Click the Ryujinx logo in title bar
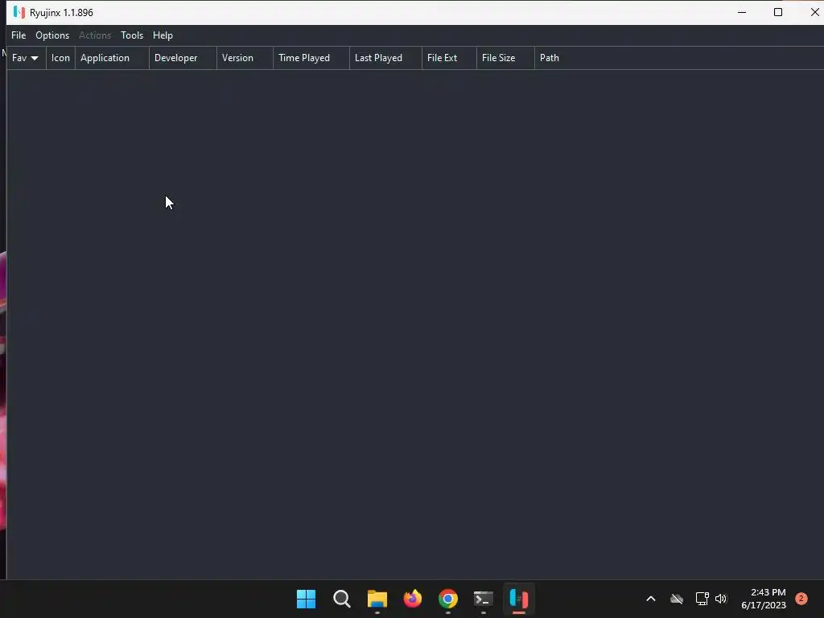The height and width of the screenshot is (618, 824). (19, 12)
